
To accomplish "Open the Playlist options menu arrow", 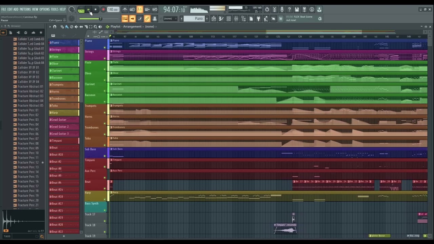I will point(50,27).
